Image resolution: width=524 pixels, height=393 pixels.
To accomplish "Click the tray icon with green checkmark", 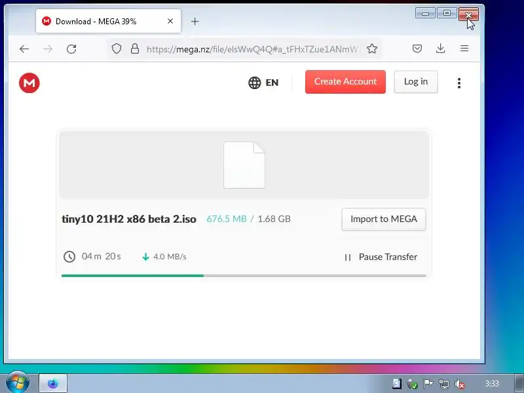I will 413,384.
